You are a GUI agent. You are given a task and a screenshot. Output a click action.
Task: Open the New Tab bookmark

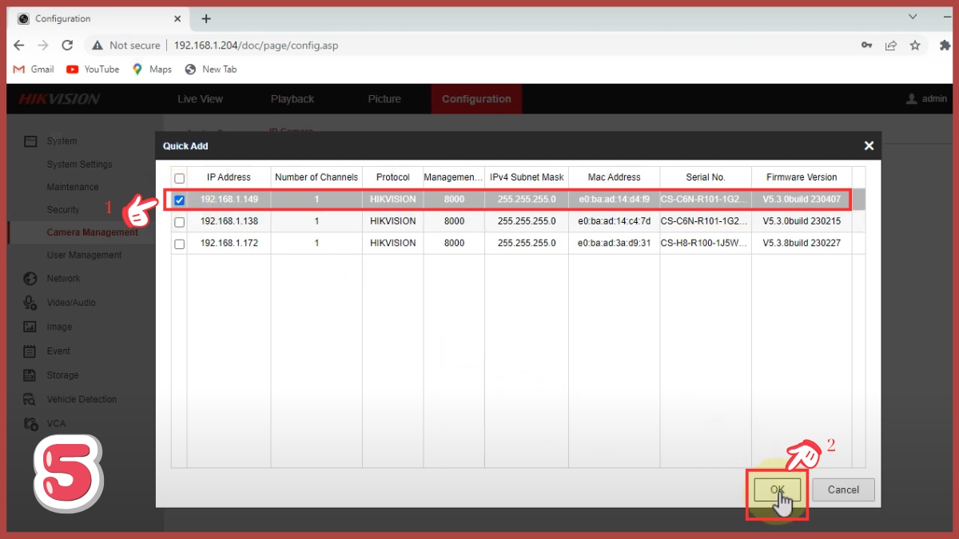coord(211,69)
